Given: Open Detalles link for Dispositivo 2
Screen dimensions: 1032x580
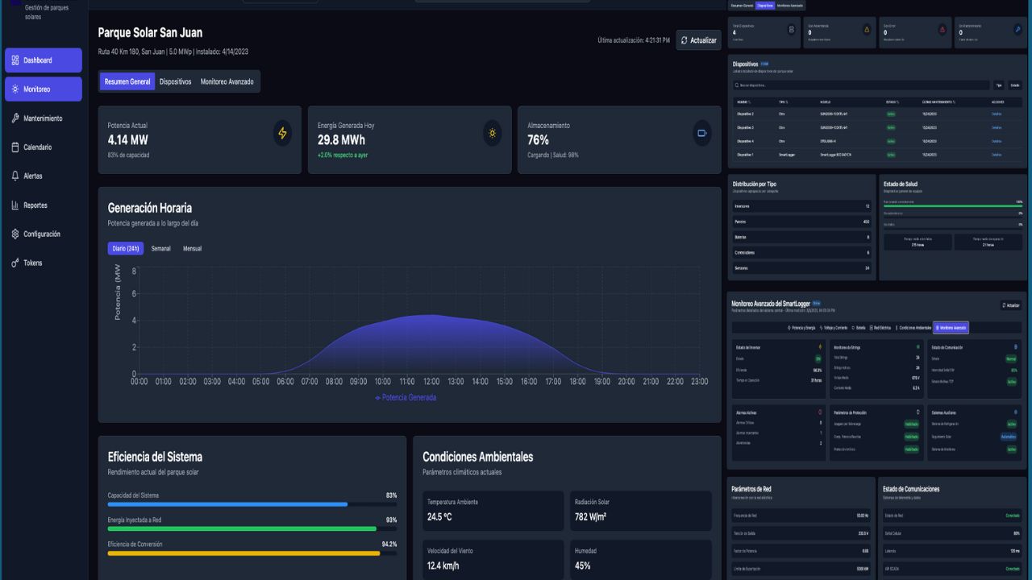Looking at the screenshot, I should point(997,114).
